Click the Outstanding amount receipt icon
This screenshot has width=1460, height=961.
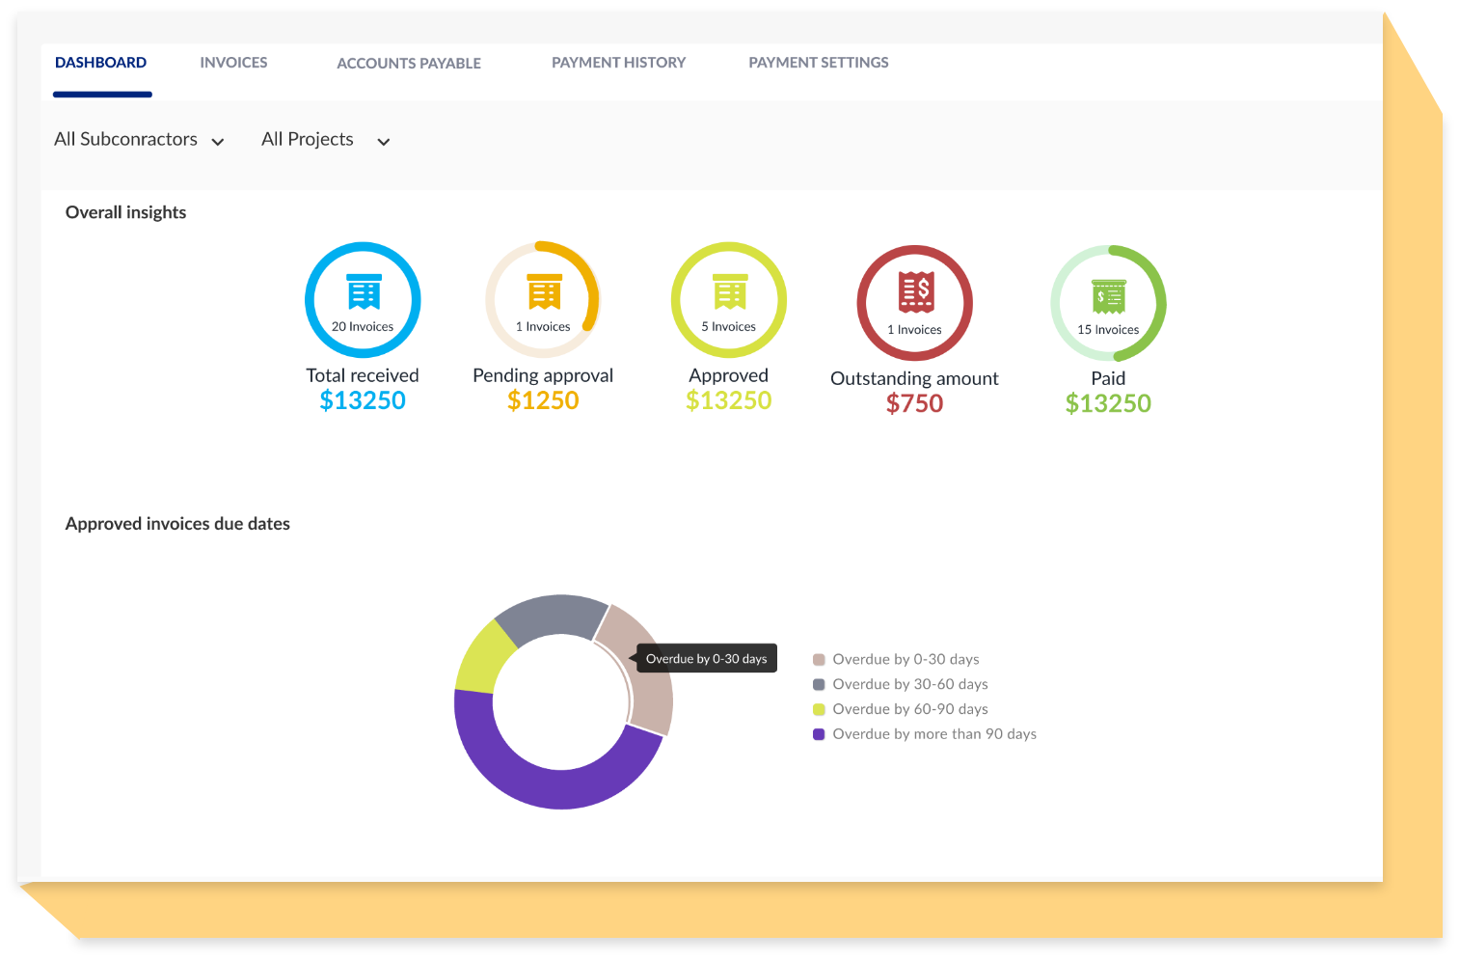tap(914, 291)
